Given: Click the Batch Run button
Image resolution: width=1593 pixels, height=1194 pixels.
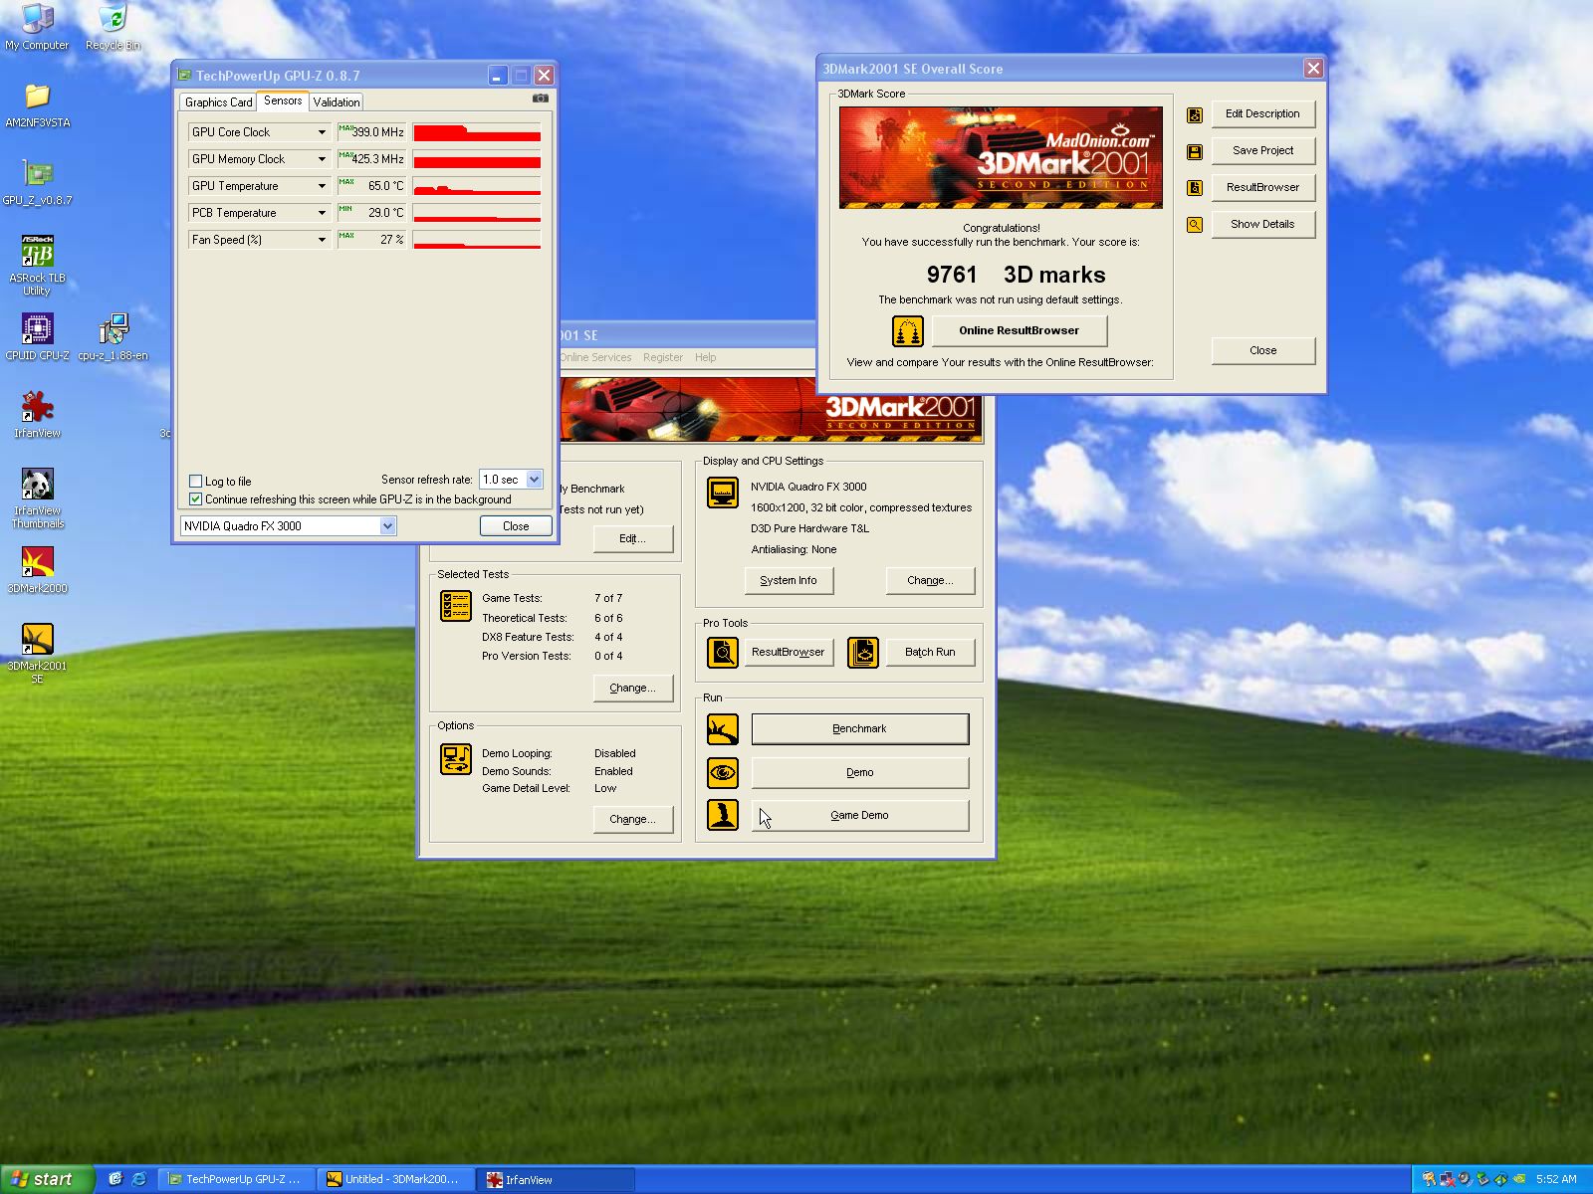Looking at the screenshot, I should 930,653.
